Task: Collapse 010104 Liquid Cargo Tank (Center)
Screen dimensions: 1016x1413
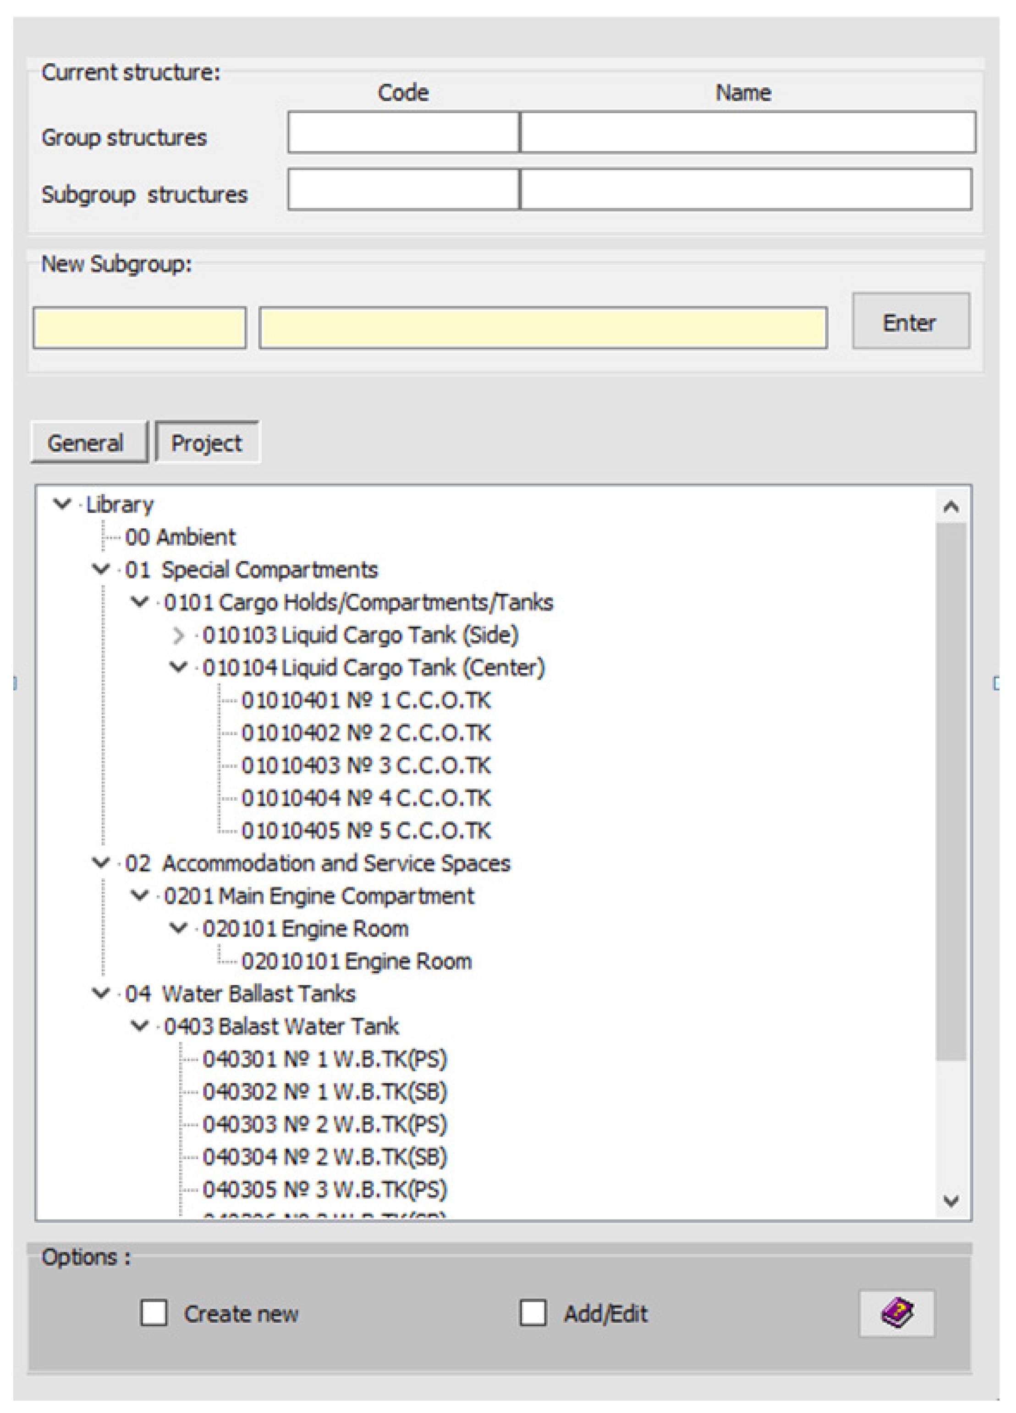Action: [x=179, y=668]
